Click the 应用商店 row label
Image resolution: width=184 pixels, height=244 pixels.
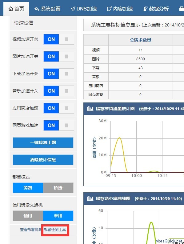point(96,86)
